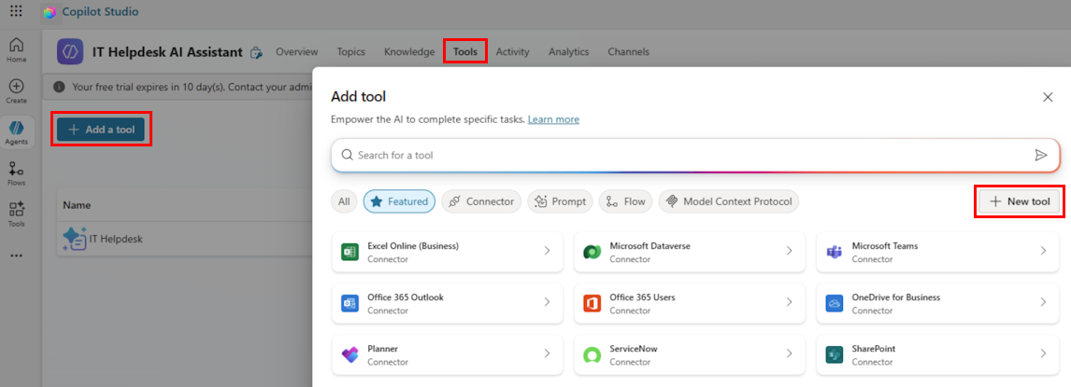Expand the Office 365 Users chevron

coord(789,302)
